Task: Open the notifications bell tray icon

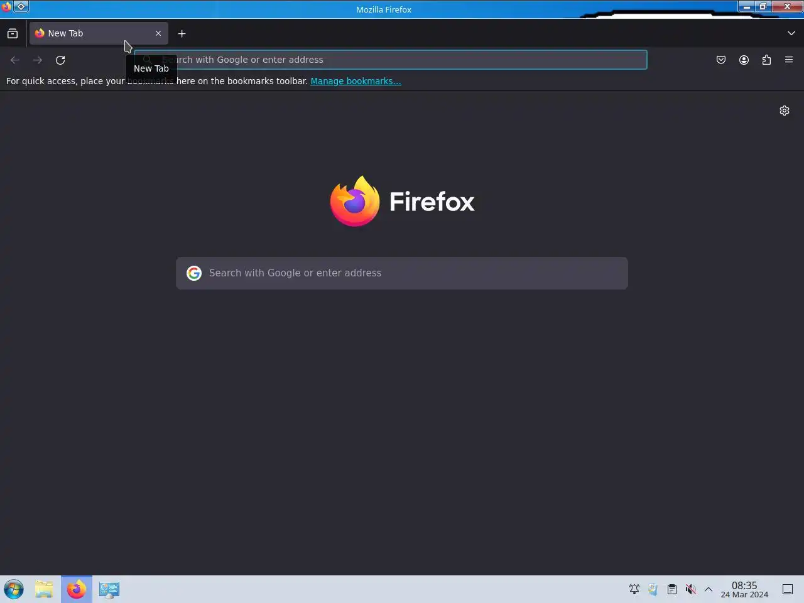Action: [634, 589]
